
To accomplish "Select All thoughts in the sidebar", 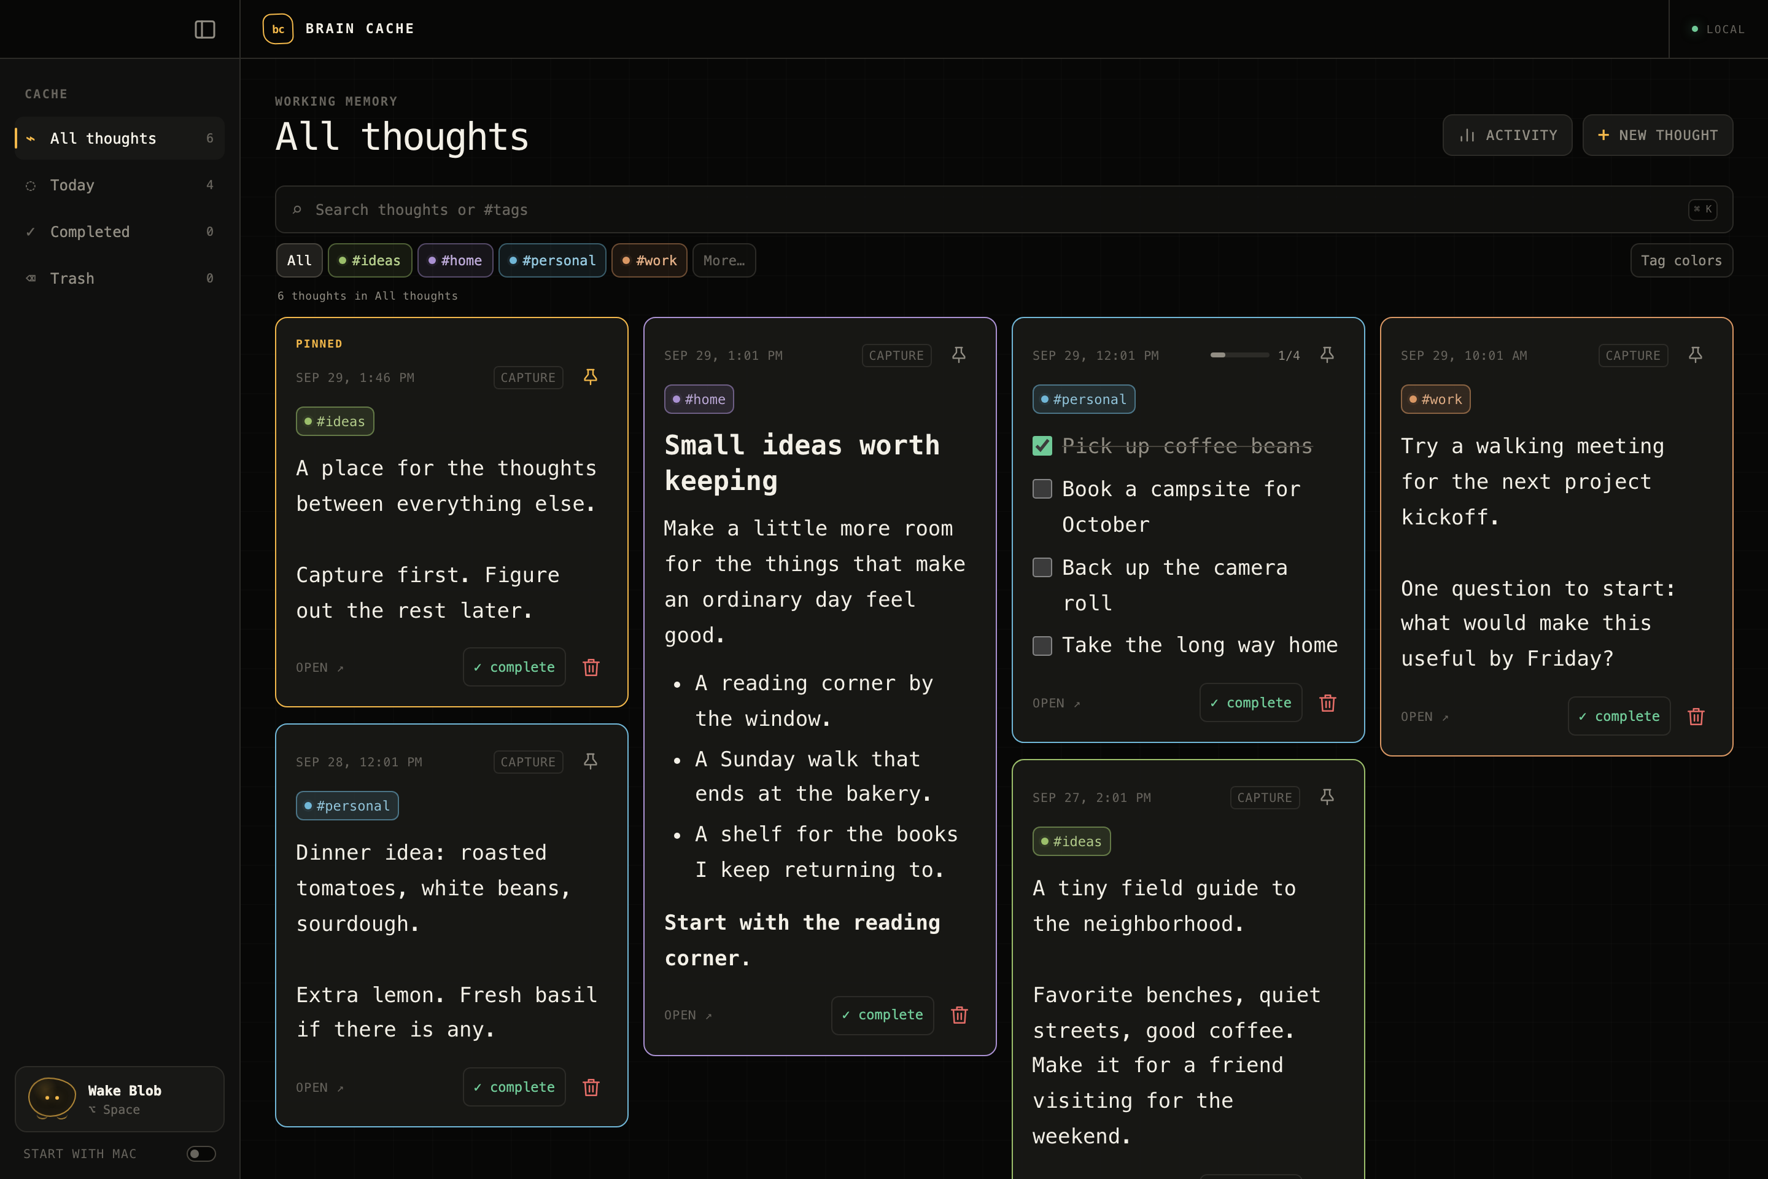I will pyautogui.click(x=120, y=138).
